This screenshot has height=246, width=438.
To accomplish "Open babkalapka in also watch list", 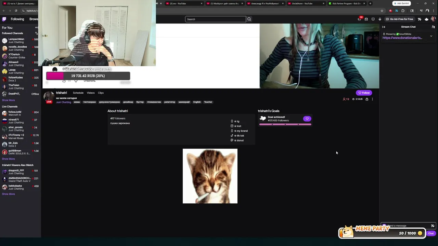I will point(20,187).
